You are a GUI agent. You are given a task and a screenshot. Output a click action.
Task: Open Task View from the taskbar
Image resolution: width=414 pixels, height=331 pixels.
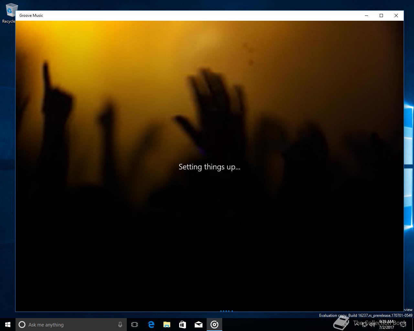click(135, 325)
